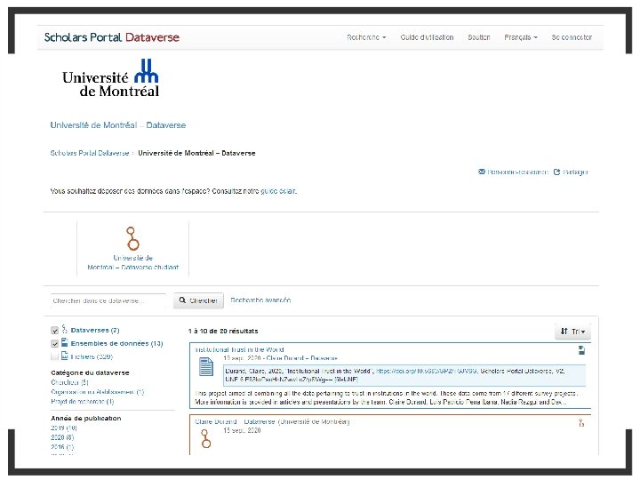Viewport: 640px width, 480px height.
Task: Select the '1 à 10 de 20 résultats' text
Action: tap(223, 331)
